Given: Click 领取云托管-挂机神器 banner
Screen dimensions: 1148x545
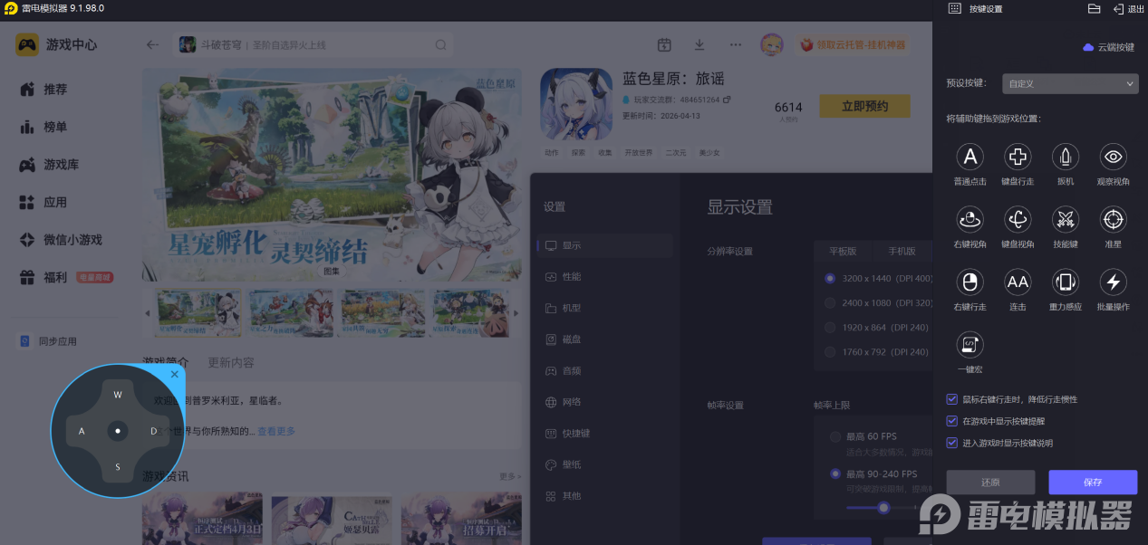Looking at the screenshot, I should click(x=852, y=44).
